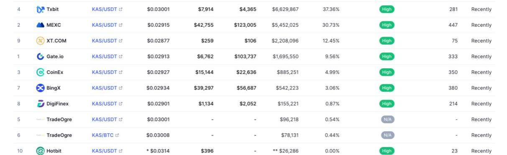This screenshot has height=155, width=507.
Task: Click the Hotbit exchange logo icon
Action: click(40, 151)
